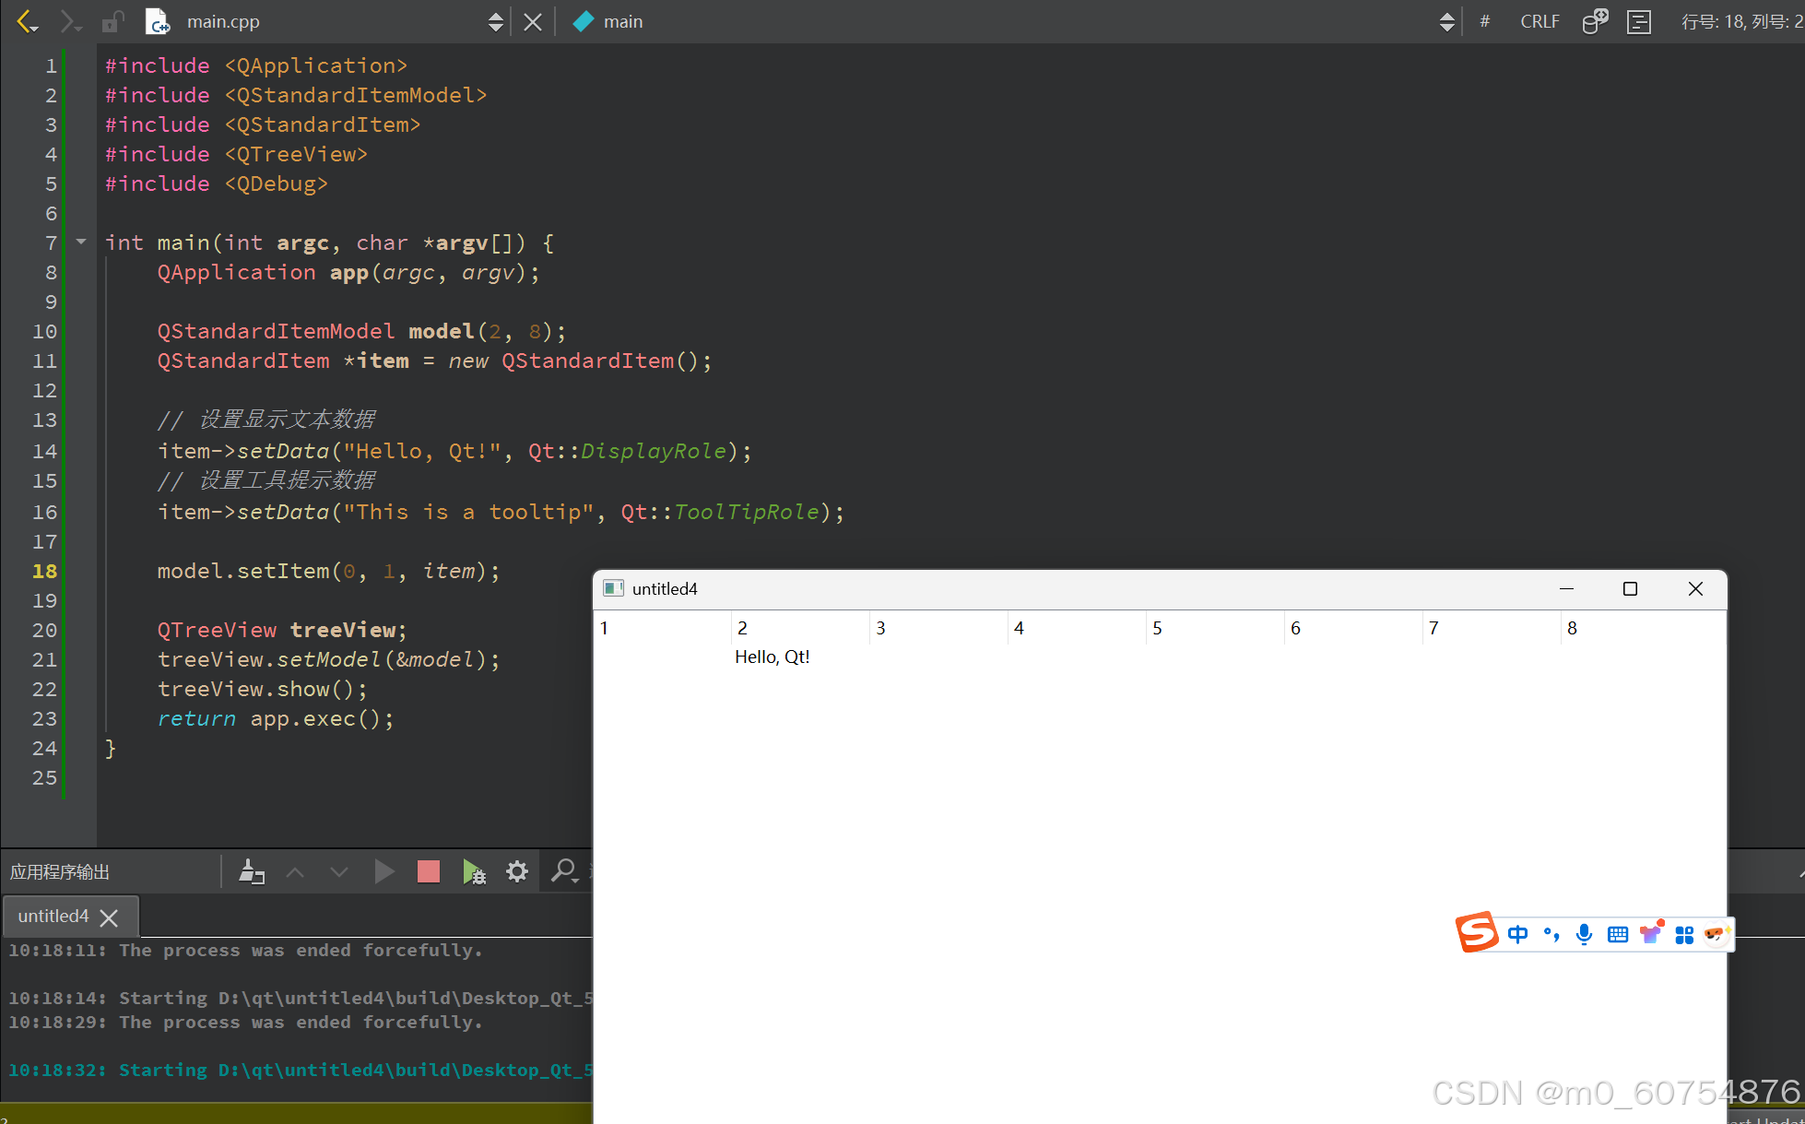This screenshot has height=1124, width=1805.
Task: Toggle Sogou microphone voice input
Action: (1584, 934)
